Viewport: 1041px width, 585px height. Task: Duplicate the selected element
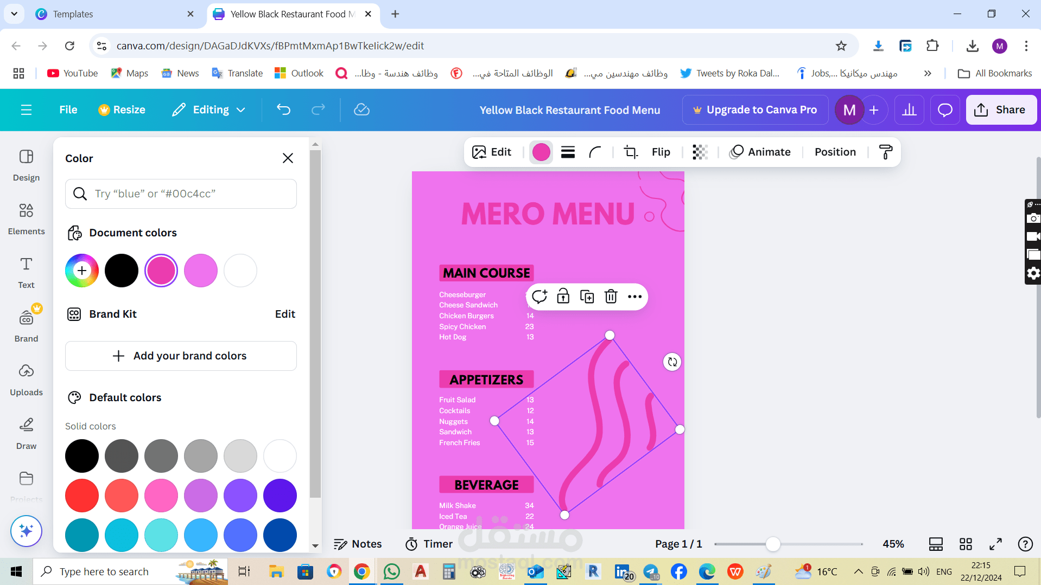(x=587, y=297)
